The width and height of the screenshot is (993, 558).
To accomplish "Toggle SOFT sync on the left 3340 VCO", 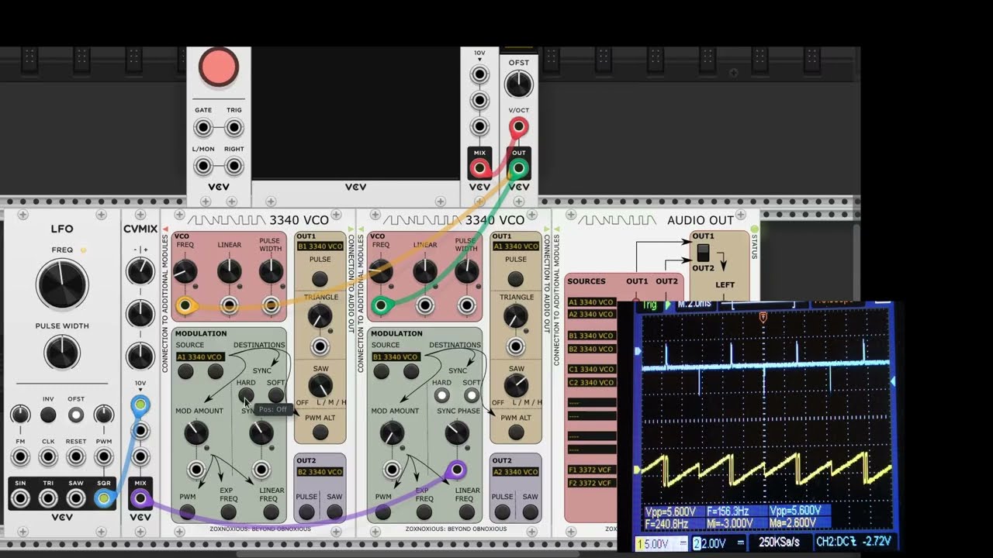I will [275, 395].
